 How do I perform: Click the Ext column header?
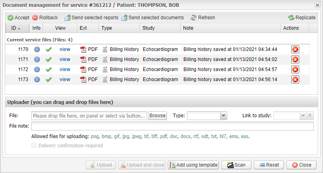[x=88, y=28]
